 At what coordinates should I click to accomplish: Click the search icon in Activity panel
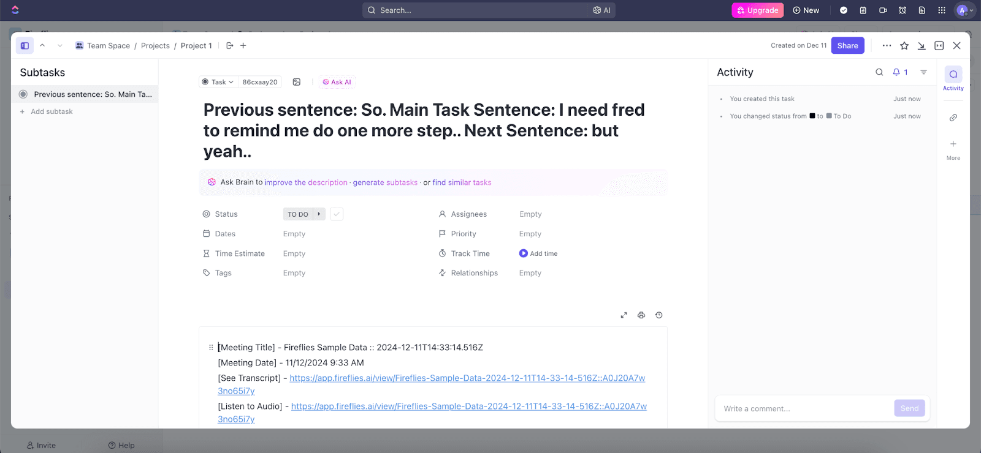[879, 72]
